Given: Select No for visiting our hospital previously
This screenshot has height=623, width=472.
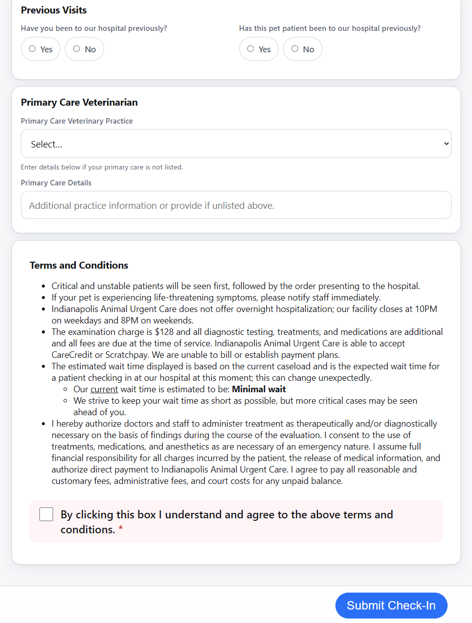Looking at the screenshot, I should click(84, 49).
